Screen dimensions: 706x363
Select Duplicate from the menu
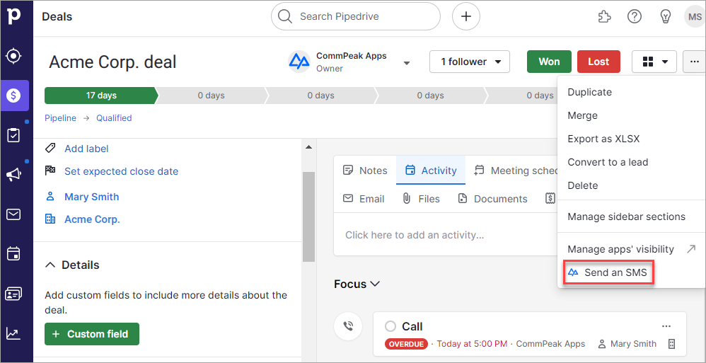(x=589, y=92)
